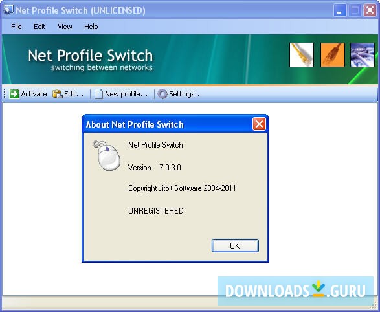
Task: Close the main Net Profile Switch window
Action: pos(370,10)
